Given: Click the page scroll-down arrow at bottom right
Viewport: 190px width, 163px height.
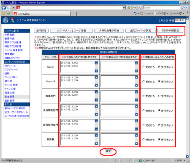Looking at the screenshot, I should (187, 156).
